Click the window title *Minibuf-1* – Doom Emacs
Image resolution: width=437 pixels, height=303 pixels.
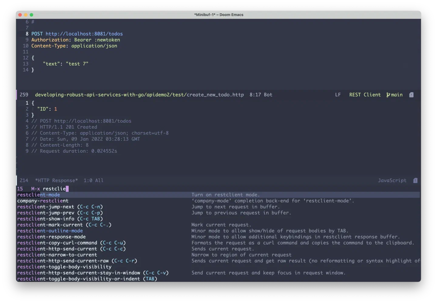point(219,15)
